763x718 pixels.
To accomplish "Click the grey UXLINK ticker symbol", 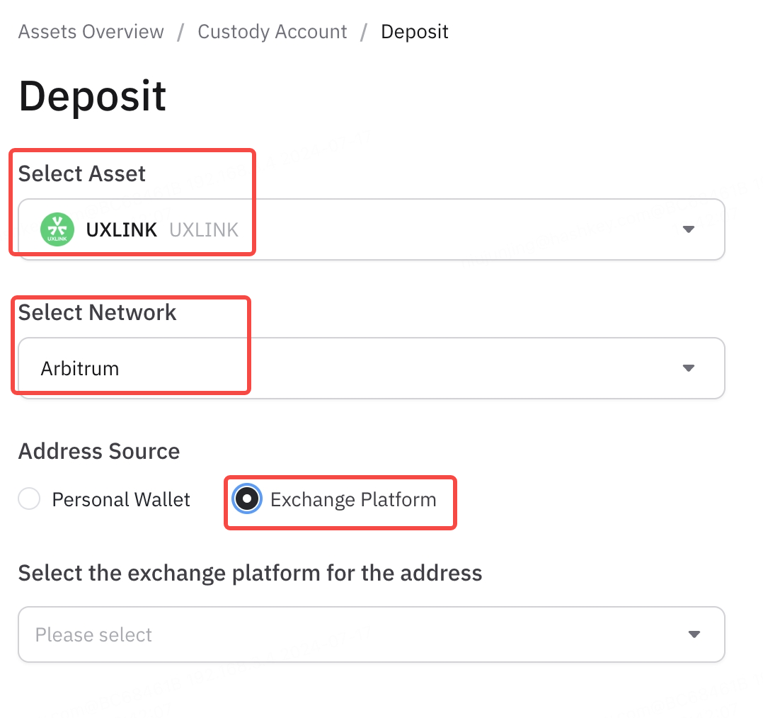I will [204, 229].
